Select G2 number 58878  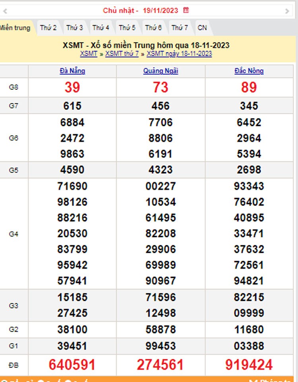click(x=161, y=330)
